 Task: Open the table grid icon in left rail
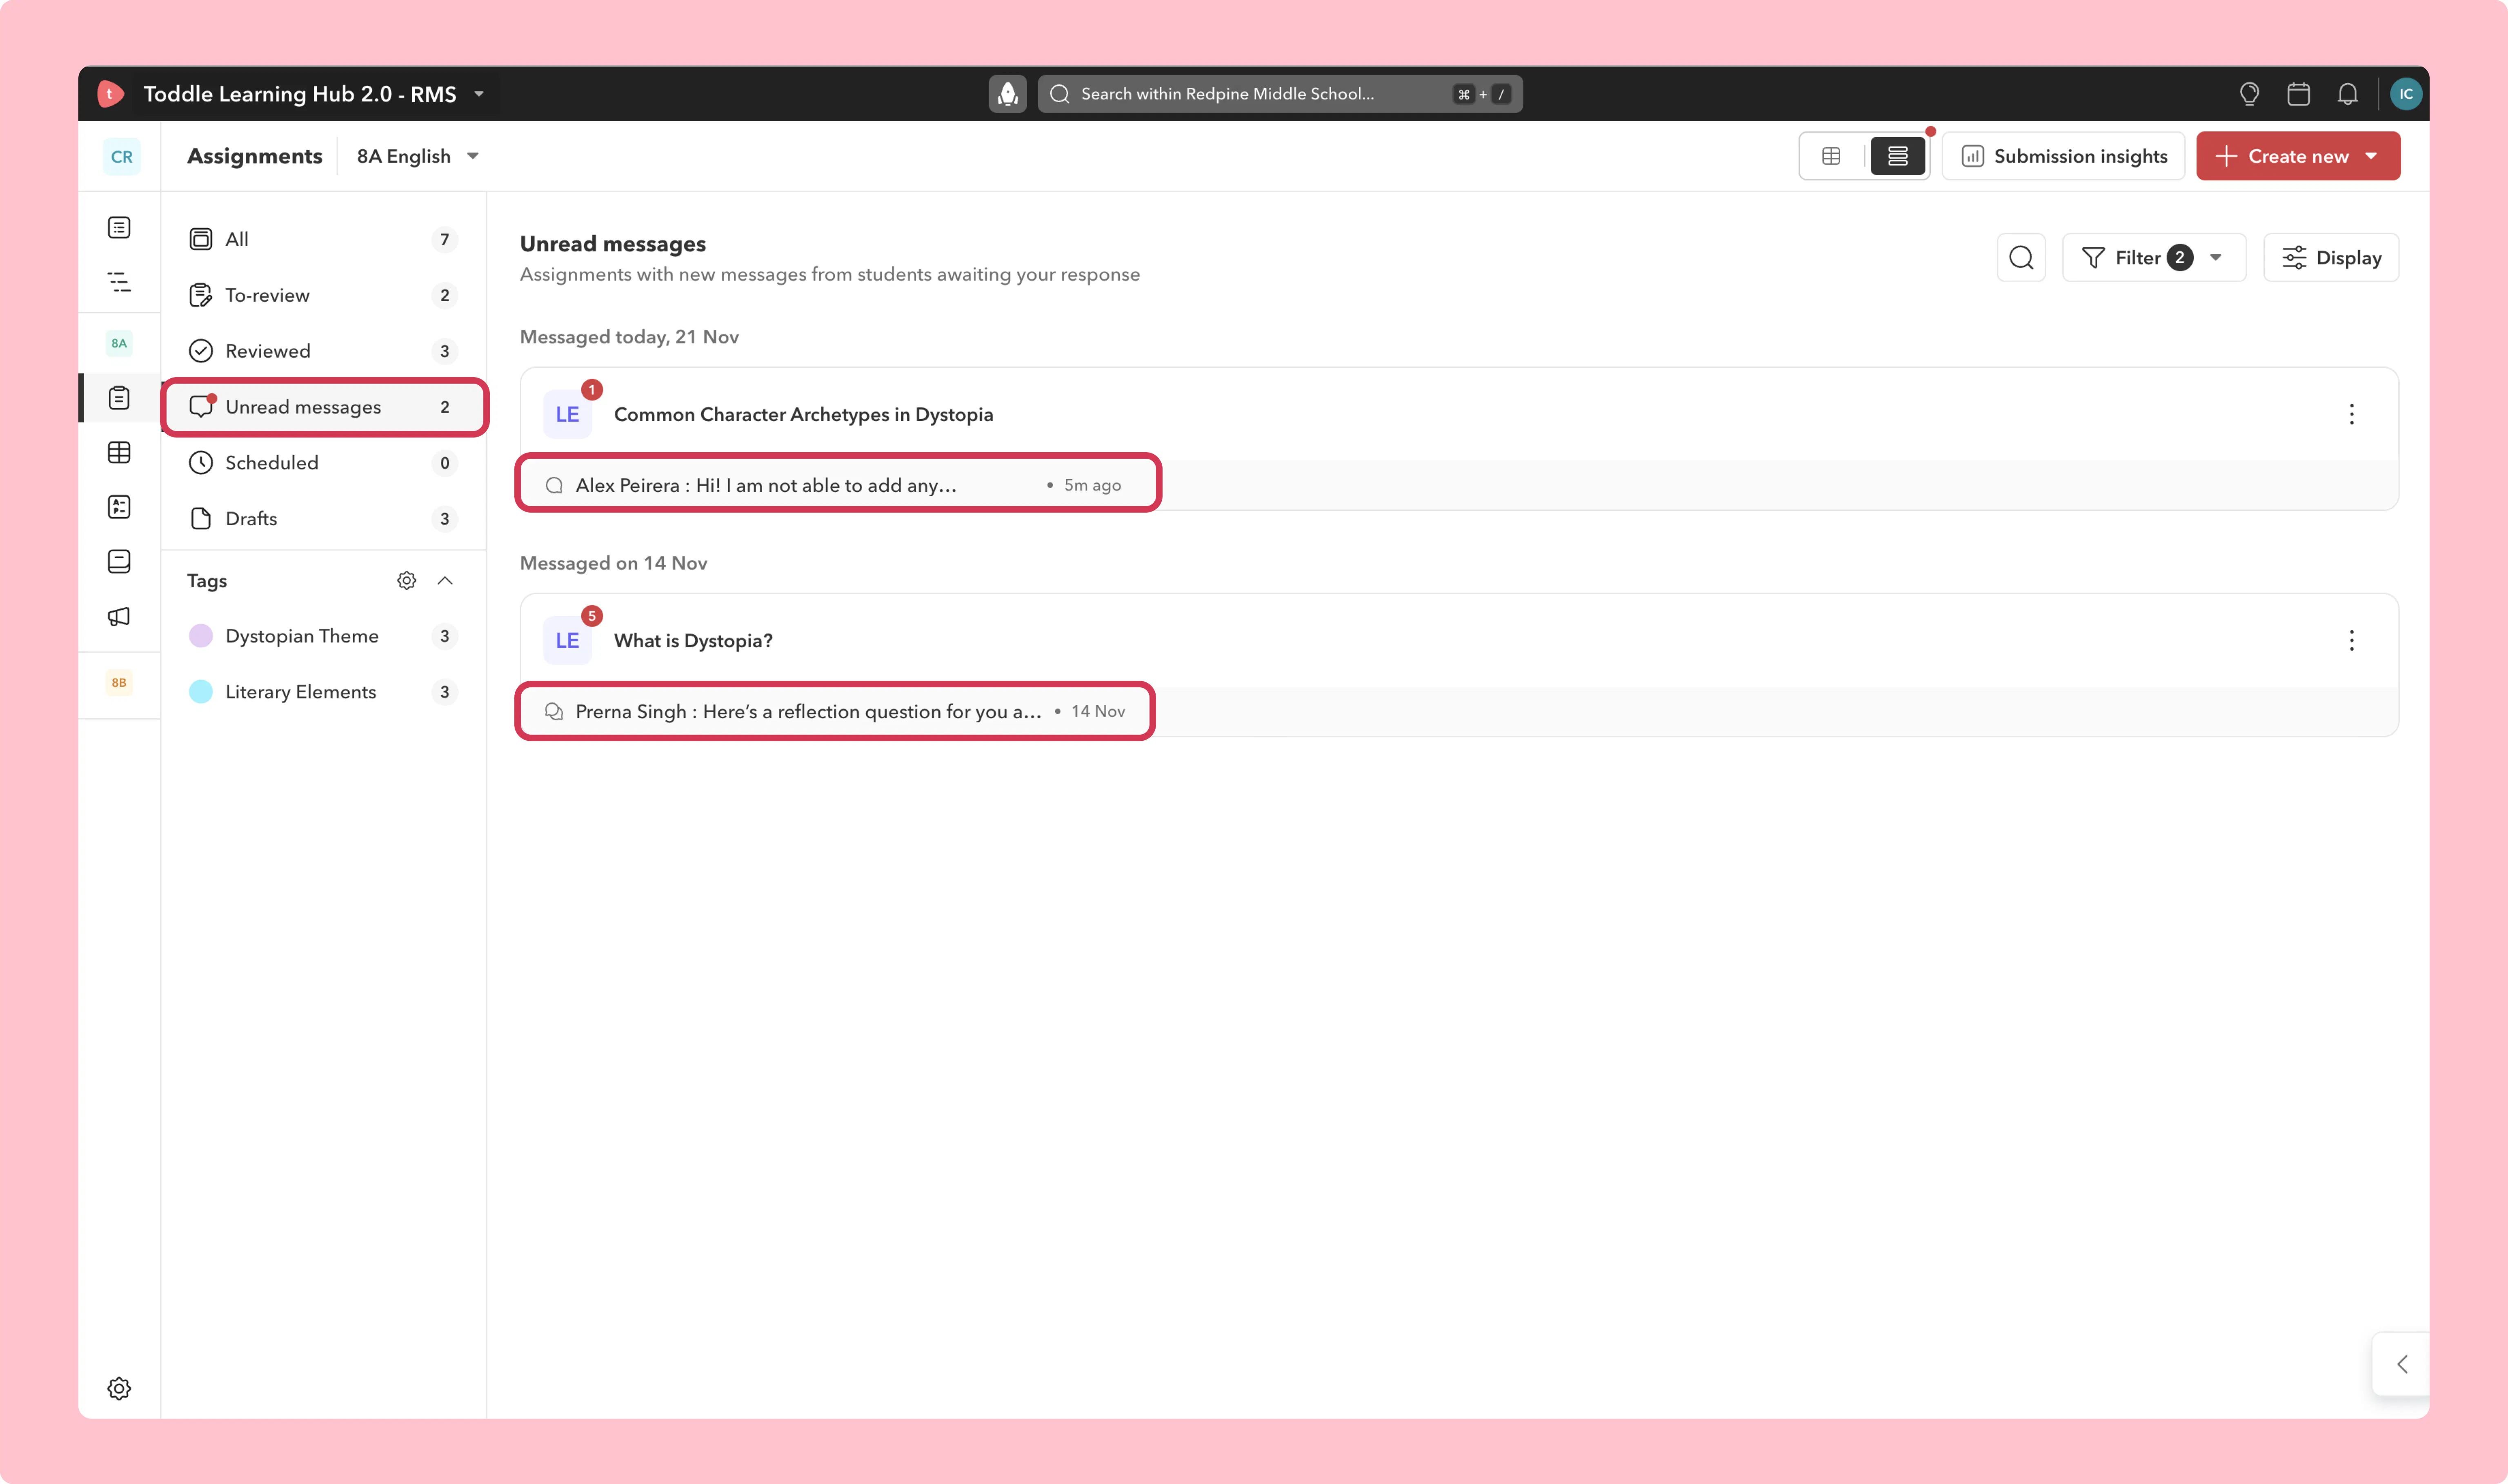pos(119,453)
